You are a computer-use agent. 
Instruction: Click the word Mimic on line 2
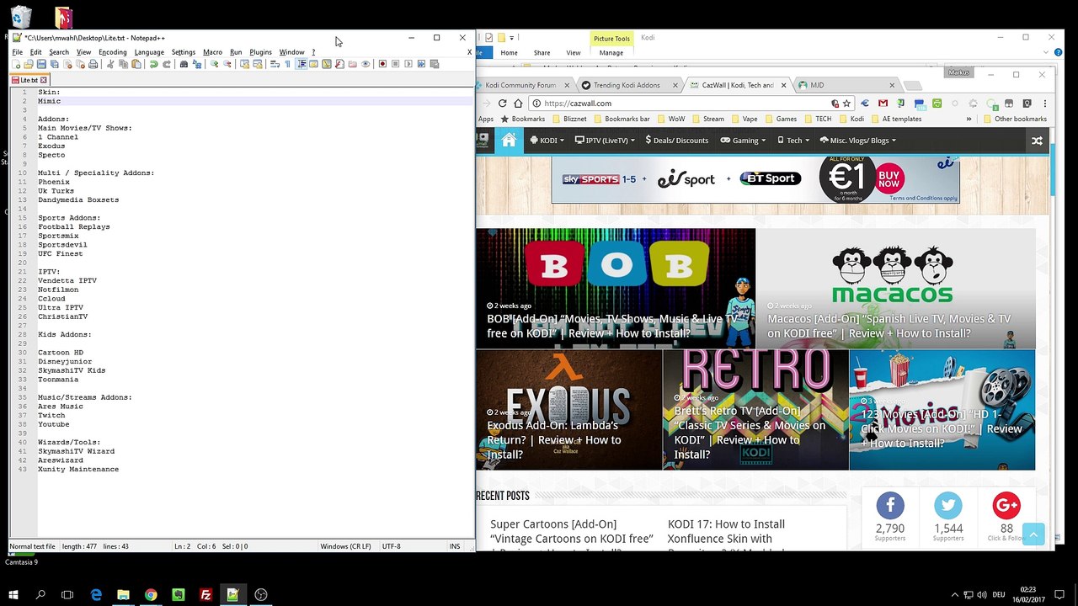[49, 101]
